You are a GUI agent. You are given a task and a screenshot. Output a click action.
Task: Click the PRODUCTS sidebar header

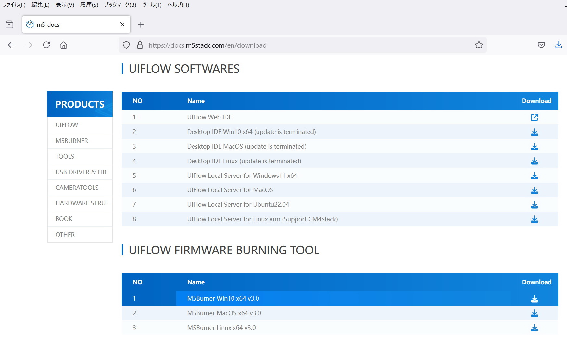[x=80, y=104]
